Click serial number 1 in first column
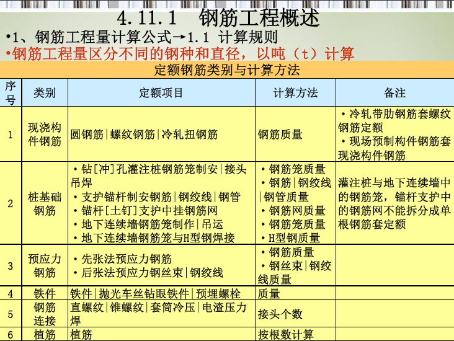 [11, 135]
